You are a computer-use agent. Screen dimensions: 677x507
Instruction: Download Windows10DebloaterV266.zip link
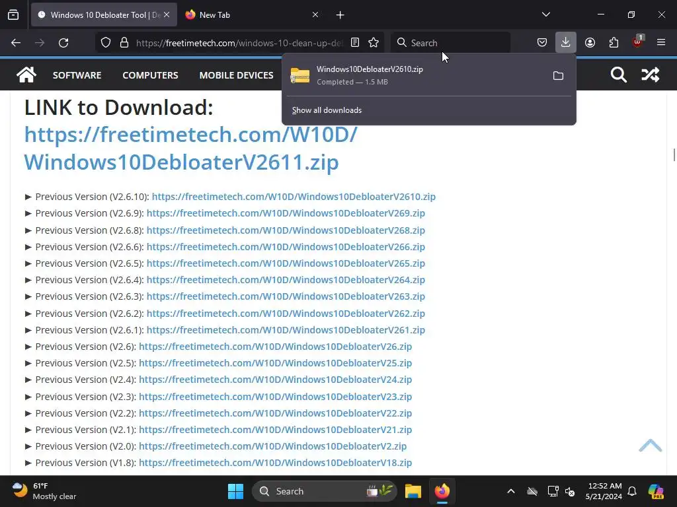click(x=286, y=247)
